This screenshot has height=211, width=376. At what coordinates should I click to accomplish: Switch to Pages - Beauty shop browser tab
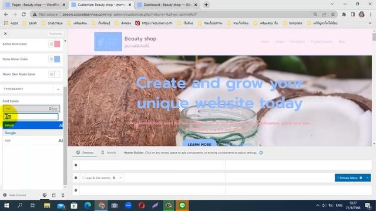(35, 5)
